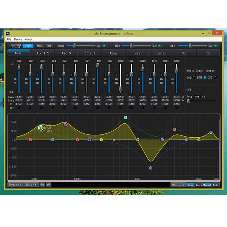
Task: Mute the Mic volume speaker icon
Action: (x=160, y=46)
